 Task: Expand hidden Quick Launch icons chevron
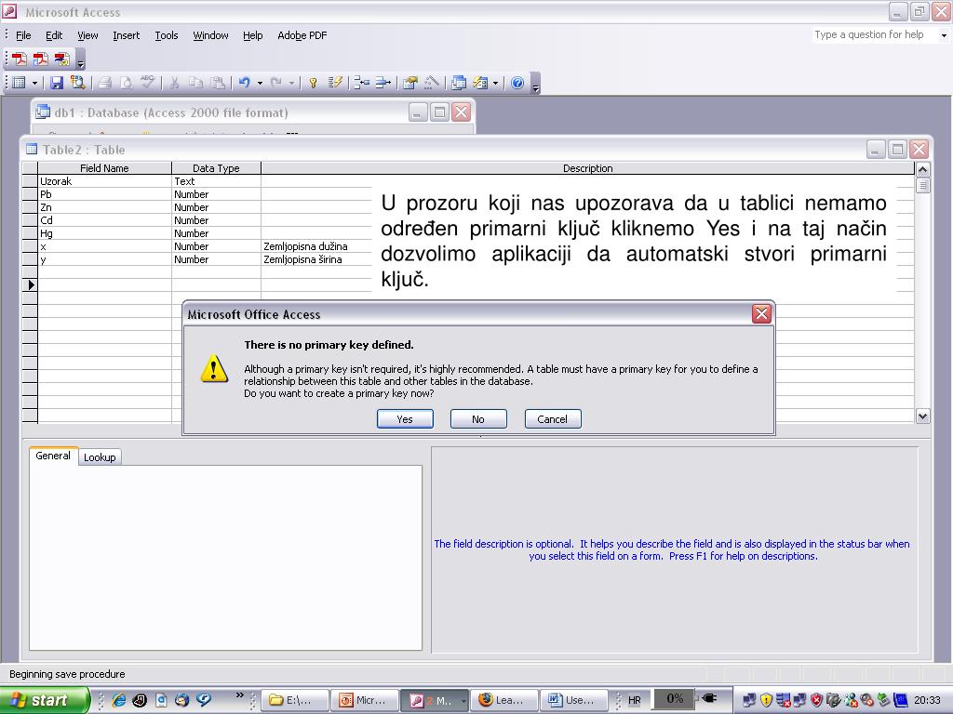(x=239, y=694)
